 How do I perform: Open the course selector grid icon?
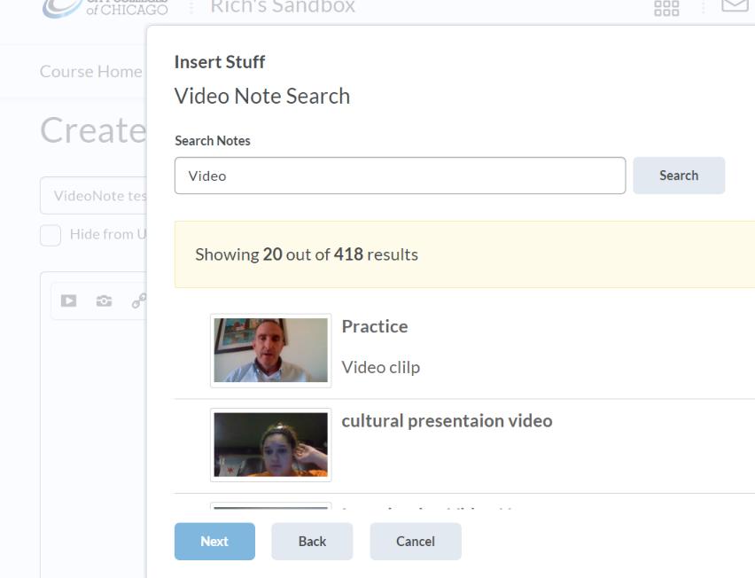coord(665,8)
